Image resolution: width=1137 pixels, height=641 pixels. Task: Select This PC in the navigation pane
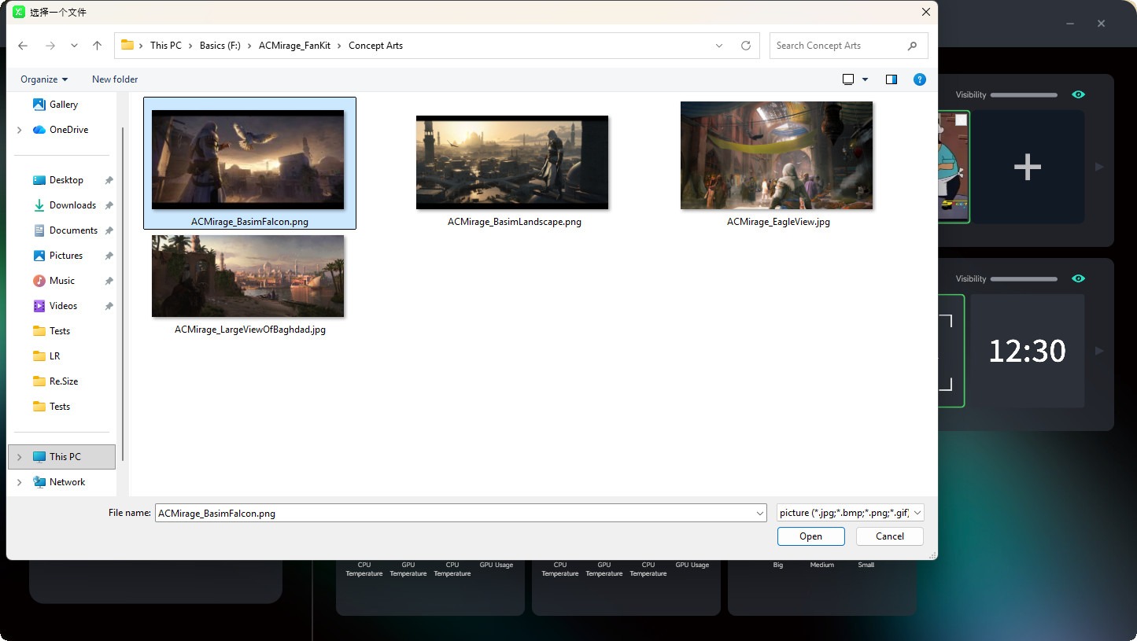[61, 457]
